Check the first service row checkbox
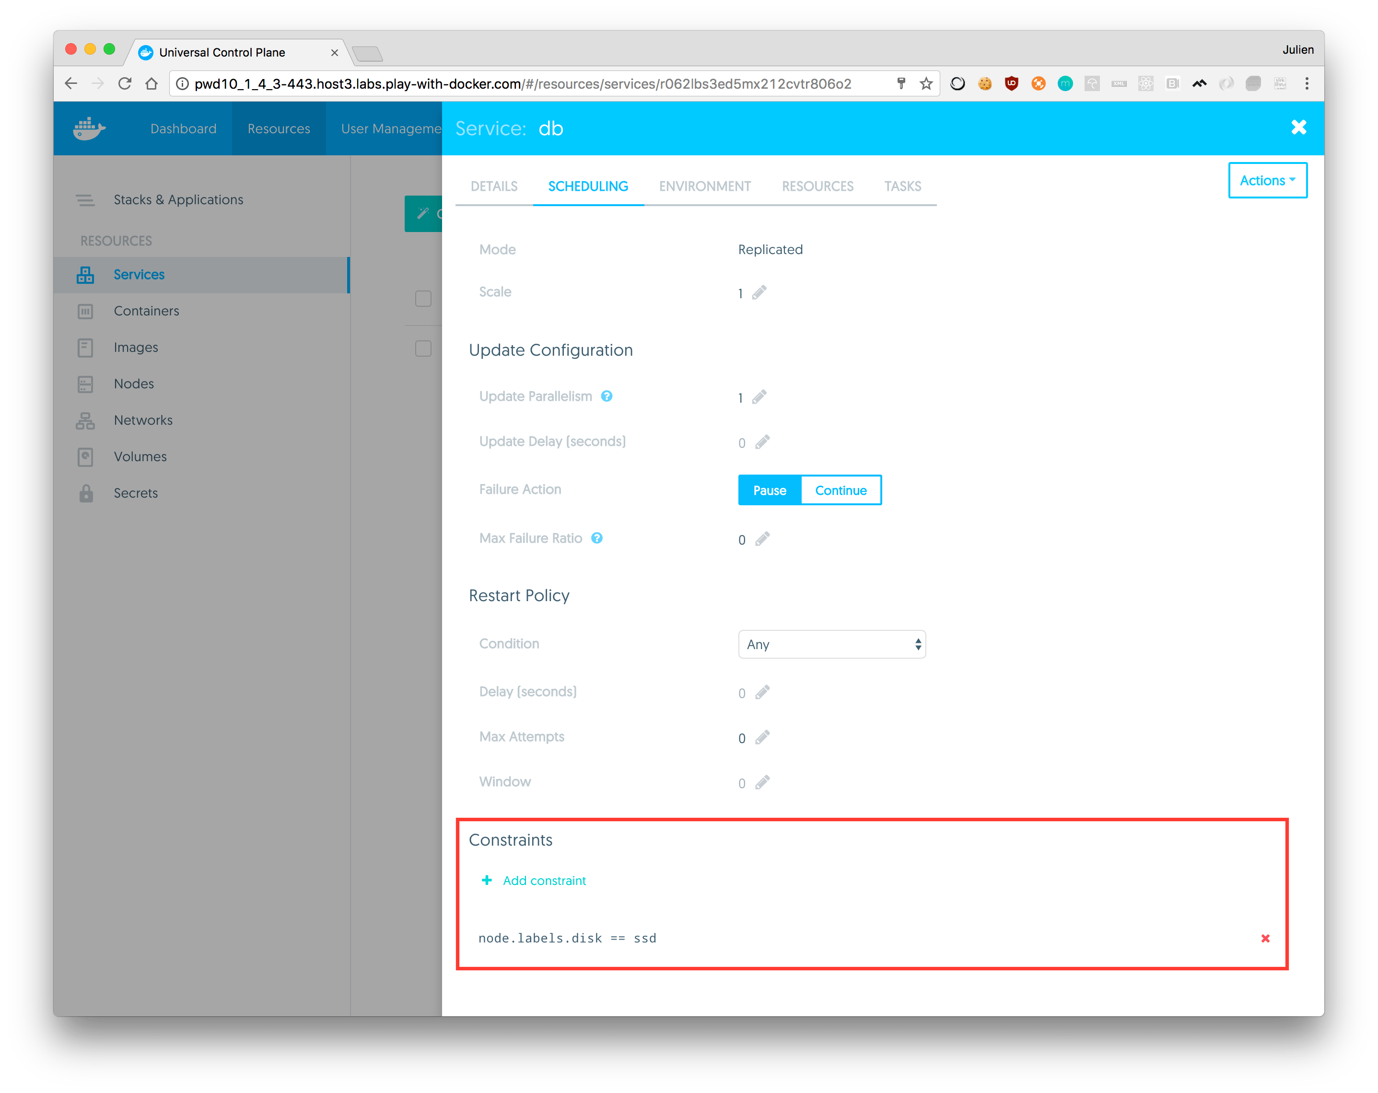 pyautogui.click(x=423, y=299)
